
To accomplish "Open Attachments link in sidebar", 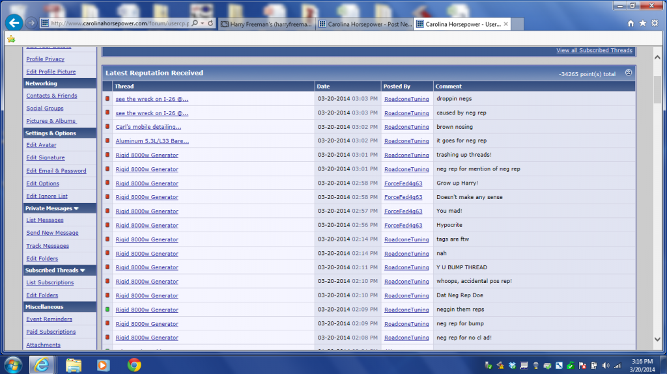I will (x=43, y=345).
